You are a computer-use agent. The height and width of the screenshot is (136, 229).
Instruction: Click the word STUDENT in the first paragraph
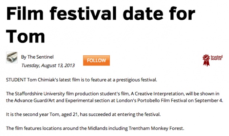16,80
